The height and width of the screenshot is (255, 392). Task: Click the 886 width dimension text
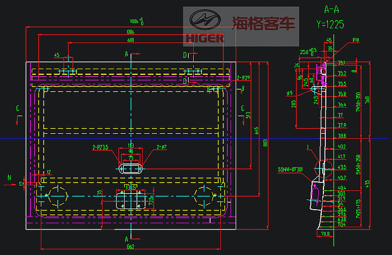[130, 32]
